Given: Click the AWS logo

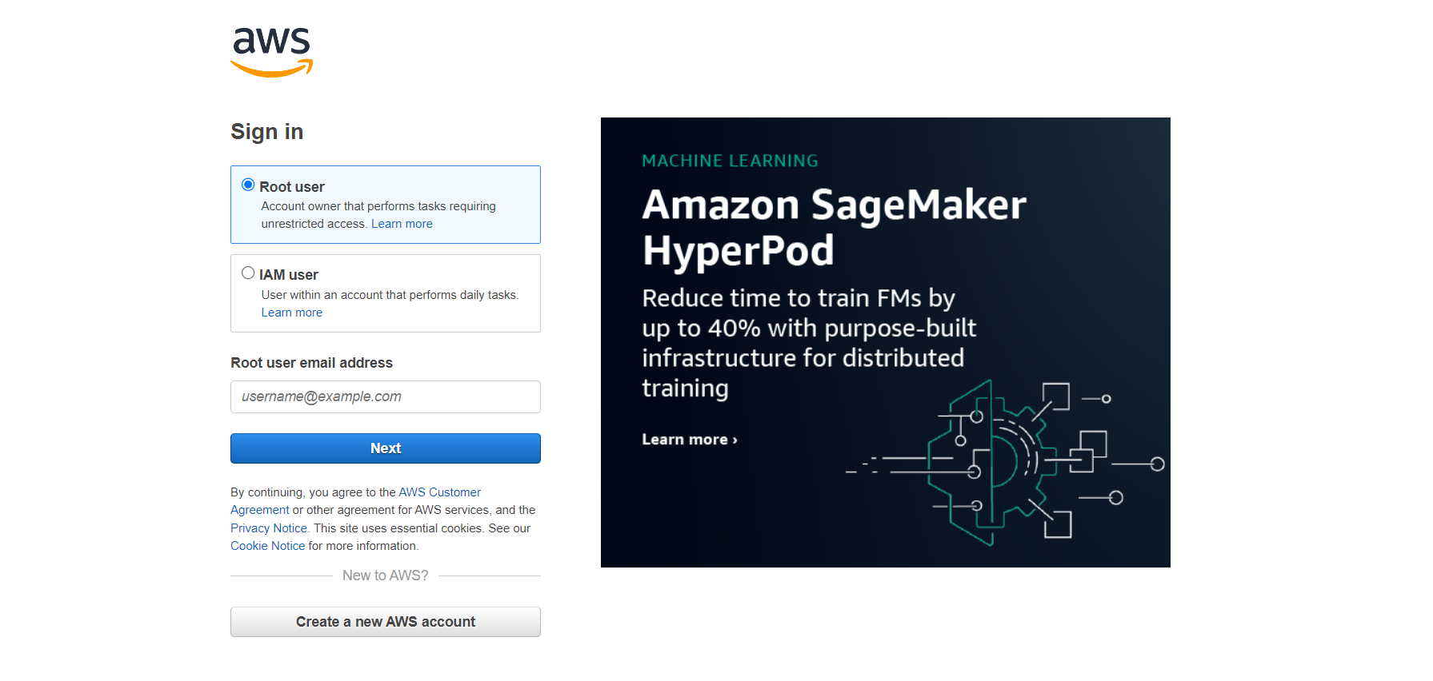Looking at the screenshot, I should point(271,52).
